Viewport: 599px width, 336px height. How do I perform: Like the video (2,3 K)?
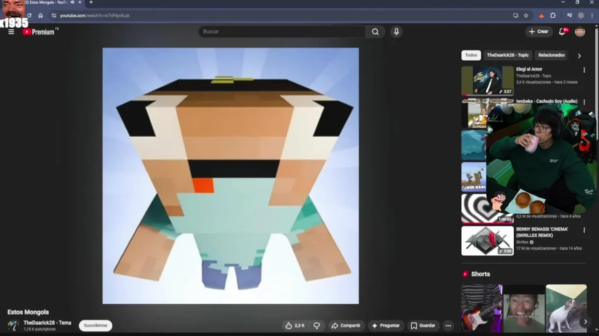coord(295,326)
